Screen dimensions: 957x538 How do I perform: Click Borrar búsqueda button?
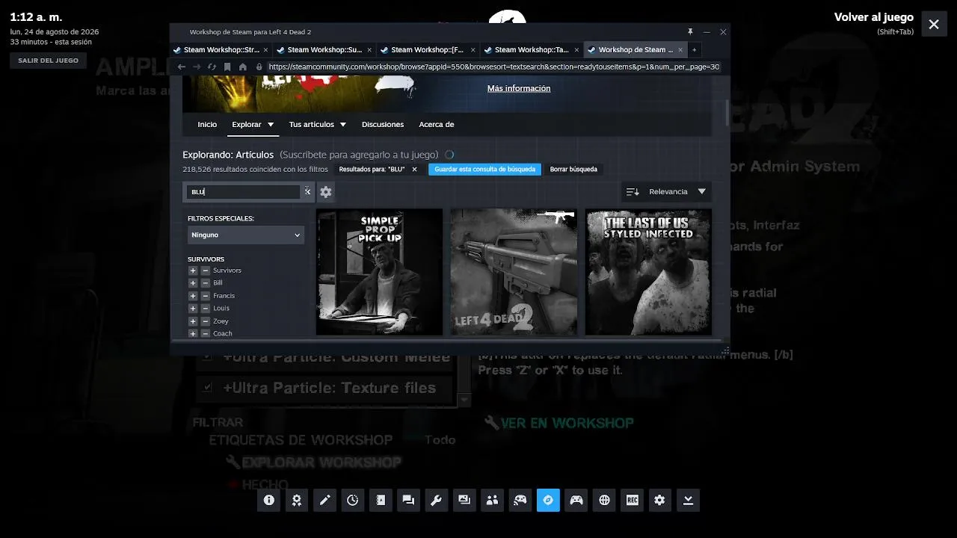point(573,170)
